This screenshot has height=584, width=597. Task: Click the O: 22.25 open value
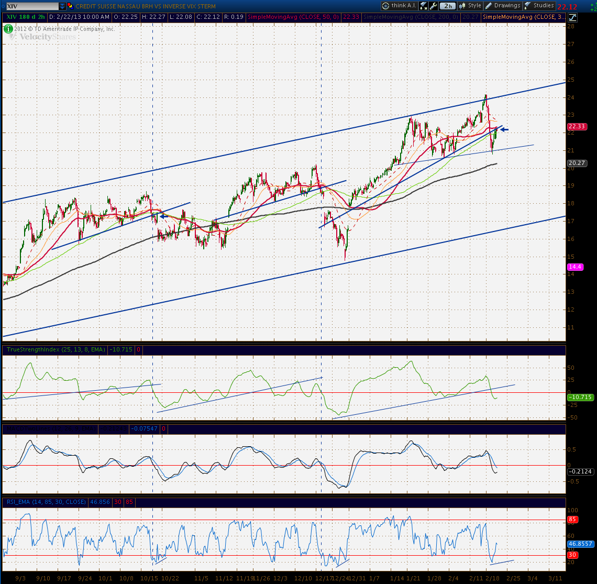click(x=126, y=17)
